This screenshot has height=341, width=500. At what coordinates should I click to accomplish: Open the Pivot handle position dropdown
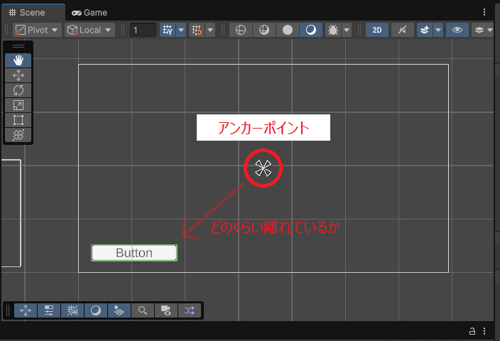(x=37, y=30)
